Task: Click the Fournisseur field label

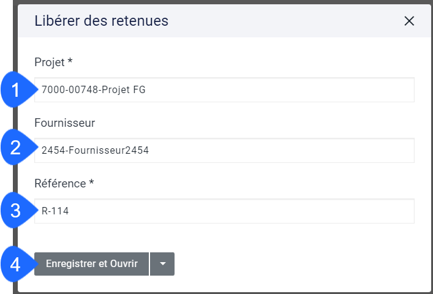Action: click(65, 123)
